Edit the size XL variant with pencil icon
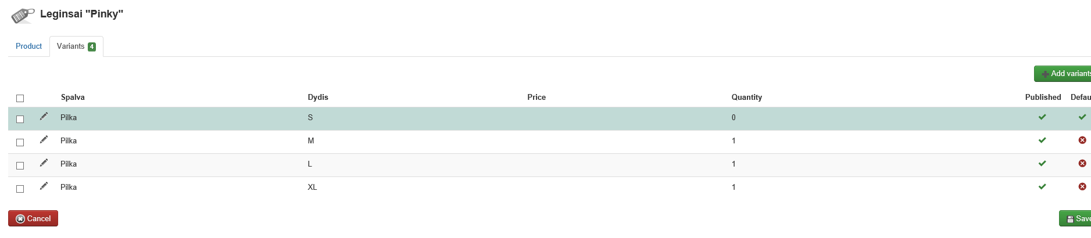This screenshot has height=238, width=1091. 44,186
